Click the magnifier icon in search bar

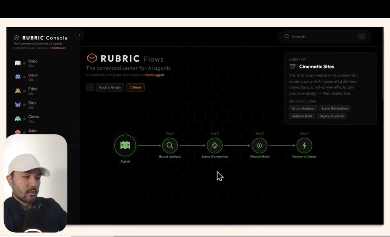point(287,37)
